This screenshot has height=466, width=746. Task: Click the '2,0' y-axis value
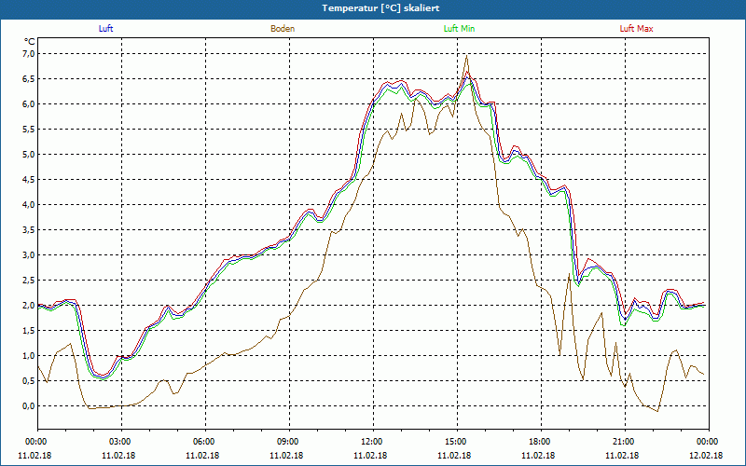[29, 306]
